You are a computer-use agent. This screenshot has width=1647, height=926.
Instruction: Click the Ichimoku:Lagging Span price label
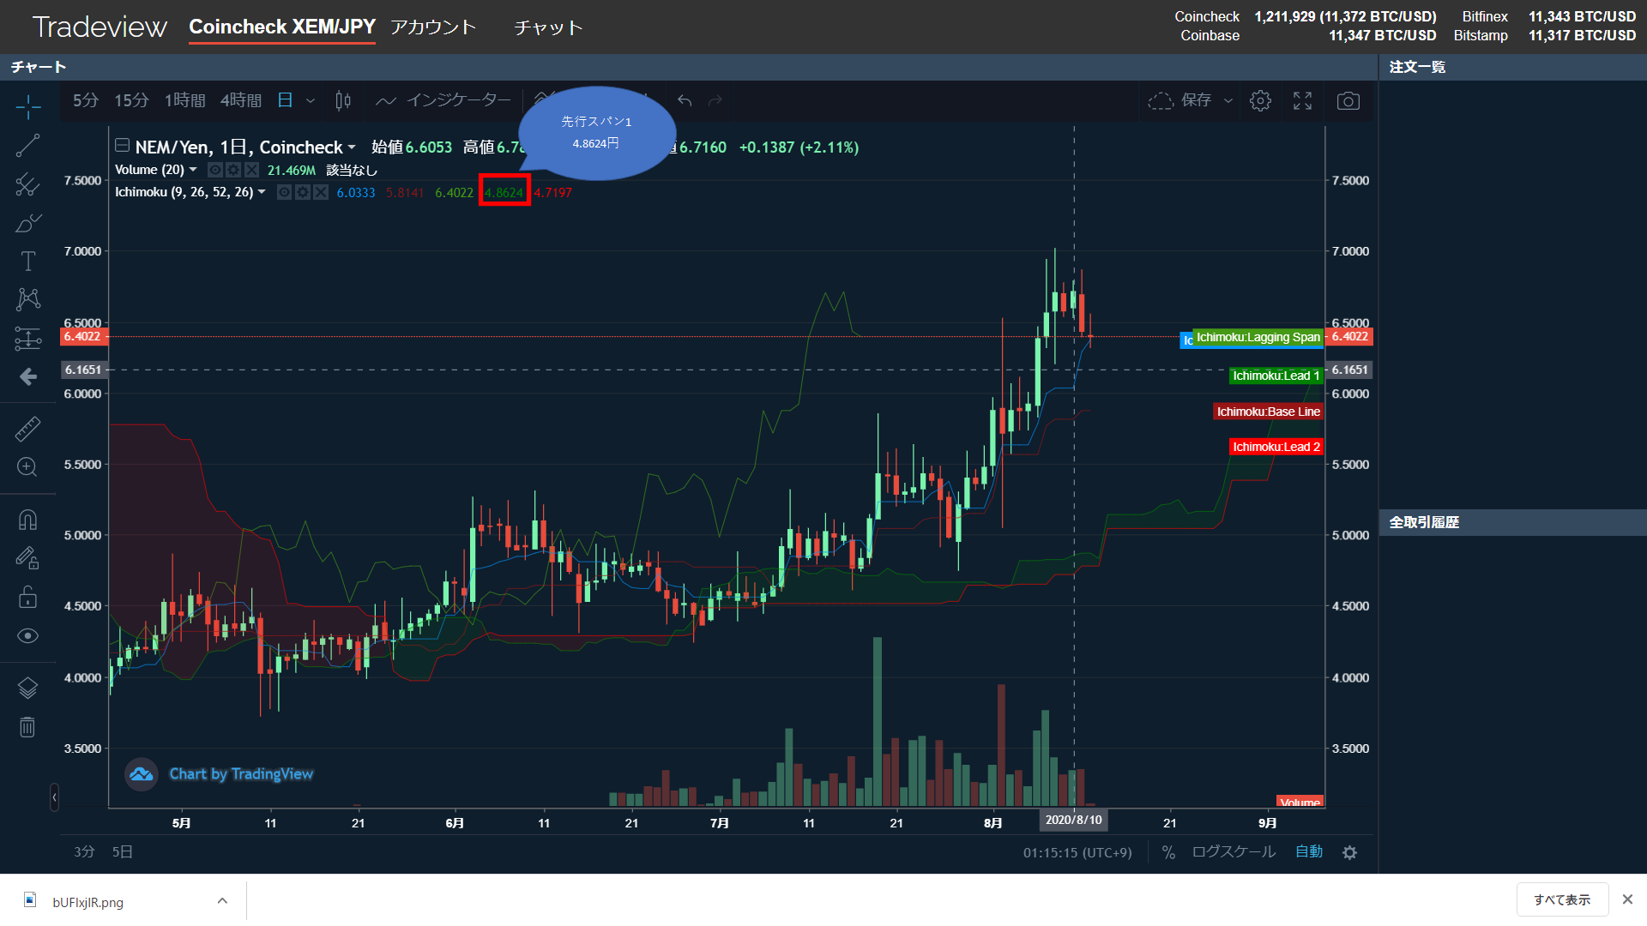coord(1258,338)
